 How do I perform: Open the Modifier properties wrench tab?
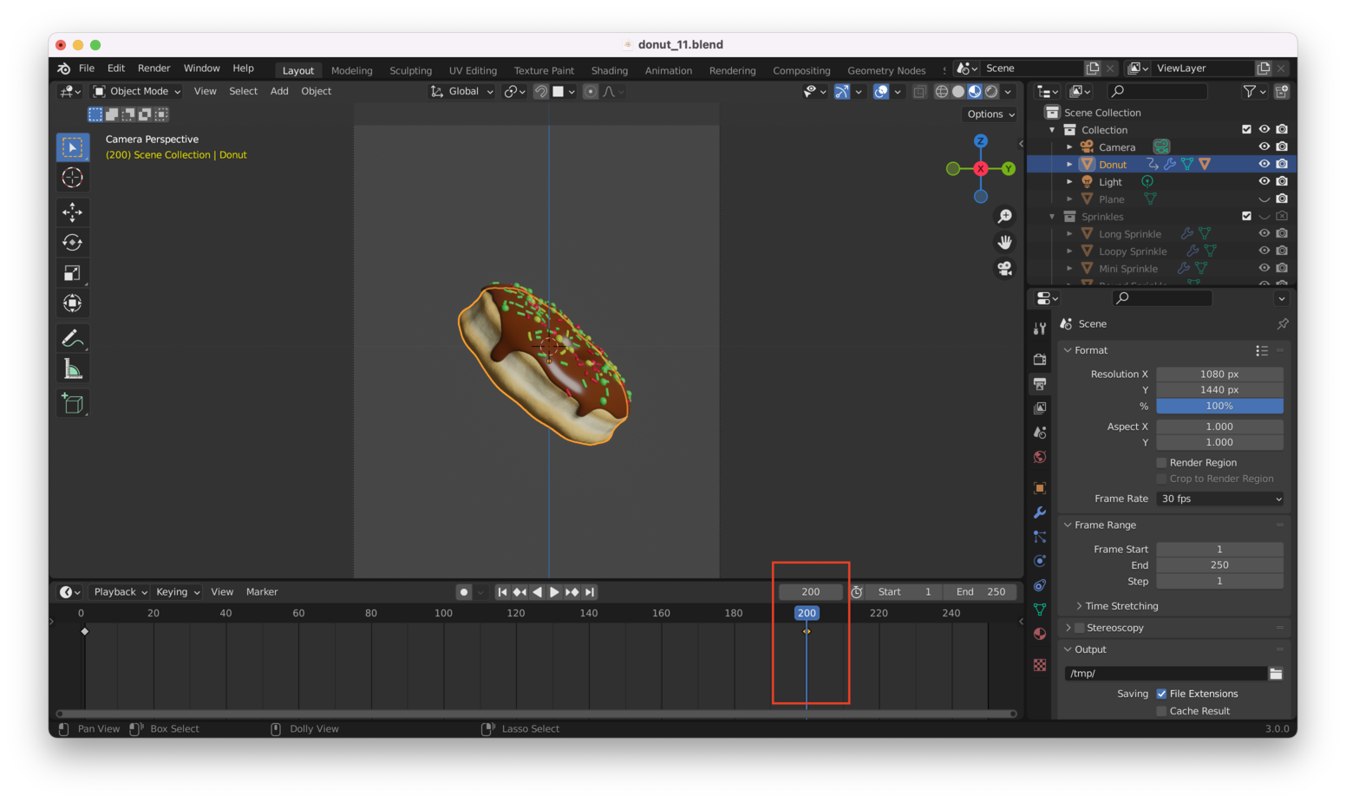click(1039, 512)
